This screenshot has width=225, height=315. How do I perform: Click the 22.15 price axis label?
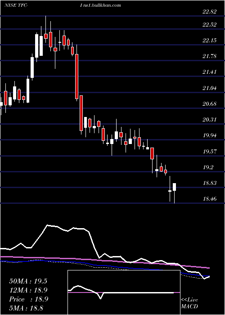point(210,40)
